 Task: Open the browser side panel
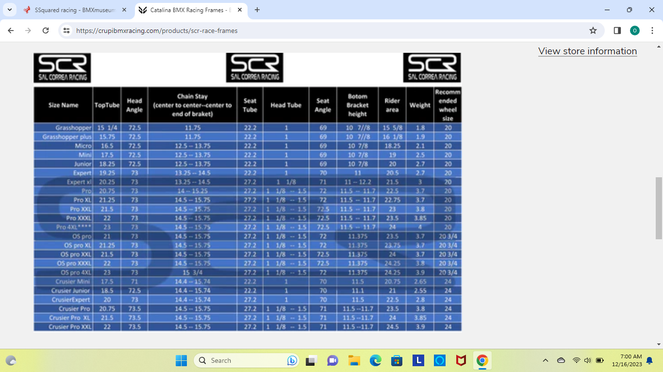617,31
